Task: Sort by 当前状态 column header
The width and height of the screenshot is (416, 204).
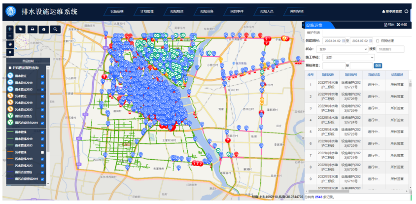Action: [374, 75]
